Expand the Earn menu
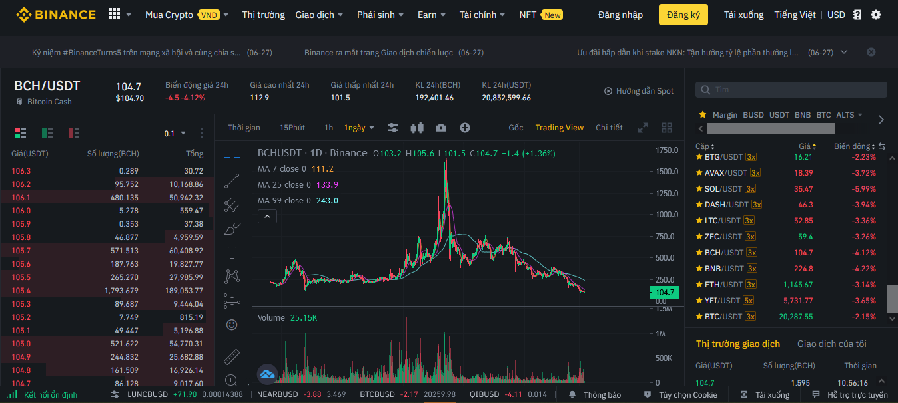 pos(432,15)
